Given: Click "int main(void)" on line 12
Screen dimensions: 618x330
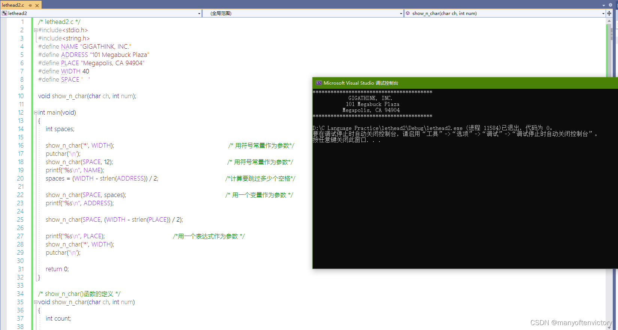Looking at the screenshot, I should pos(57,112).
